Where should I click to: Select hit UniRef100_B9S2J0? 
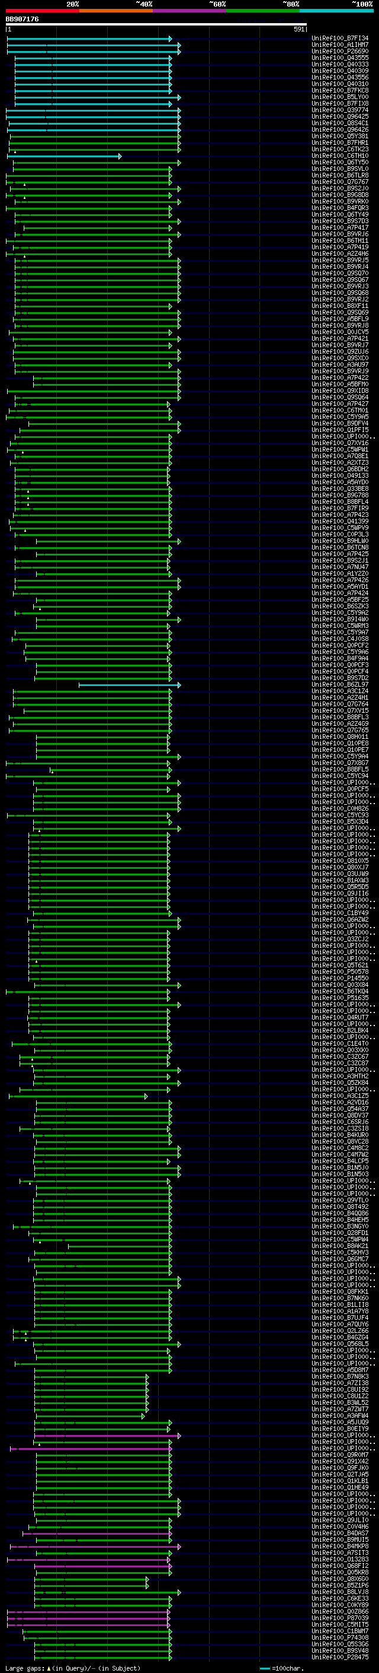pyautogui.click(x=340, y=188)
